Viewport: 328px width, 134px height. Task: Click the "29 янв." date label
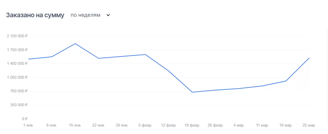pyautogui.click(x=122, y=125)
